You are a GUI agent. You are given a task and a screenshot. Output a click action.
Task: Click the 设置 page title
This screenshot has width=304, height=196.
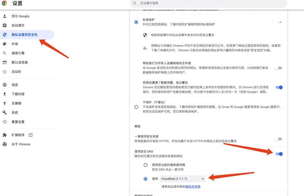click(x=17, y=3)
